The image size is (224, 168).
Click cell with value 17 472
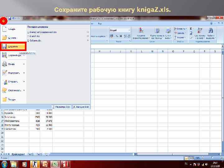point(46,121)
